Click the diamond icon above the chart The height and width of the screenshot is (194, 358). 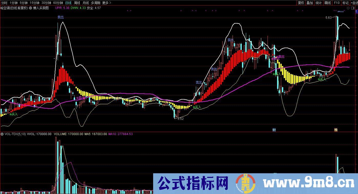(x=348, y=8)
